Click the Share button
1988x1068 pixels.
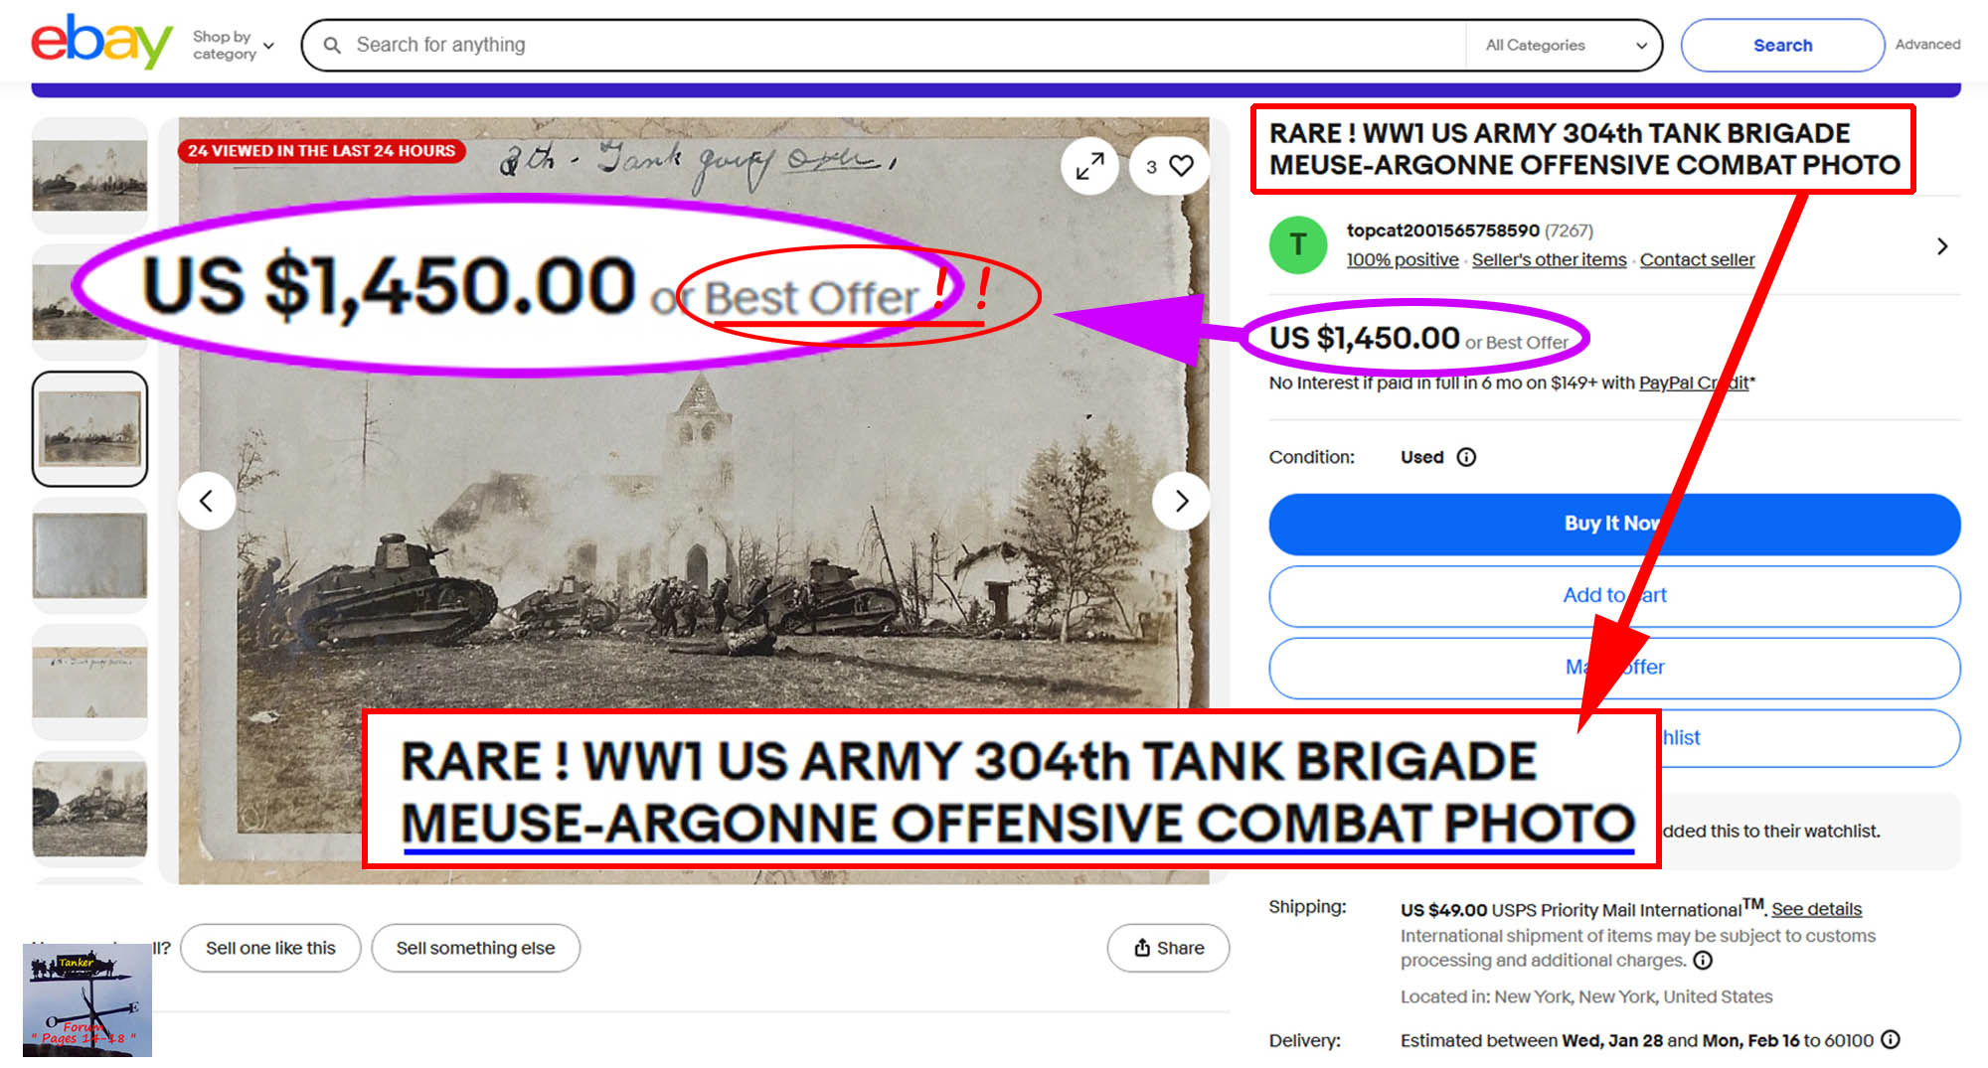1168,948
